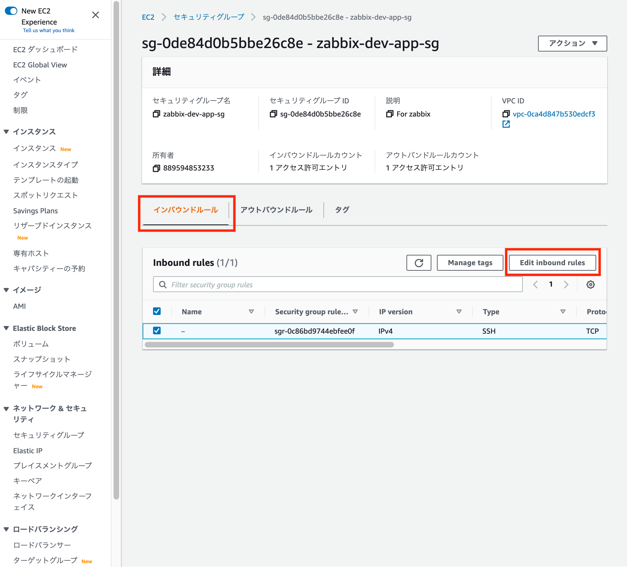Collapse the インスタンス sidebar section
The width and height of the screenshot is (627, 567).
6,132
